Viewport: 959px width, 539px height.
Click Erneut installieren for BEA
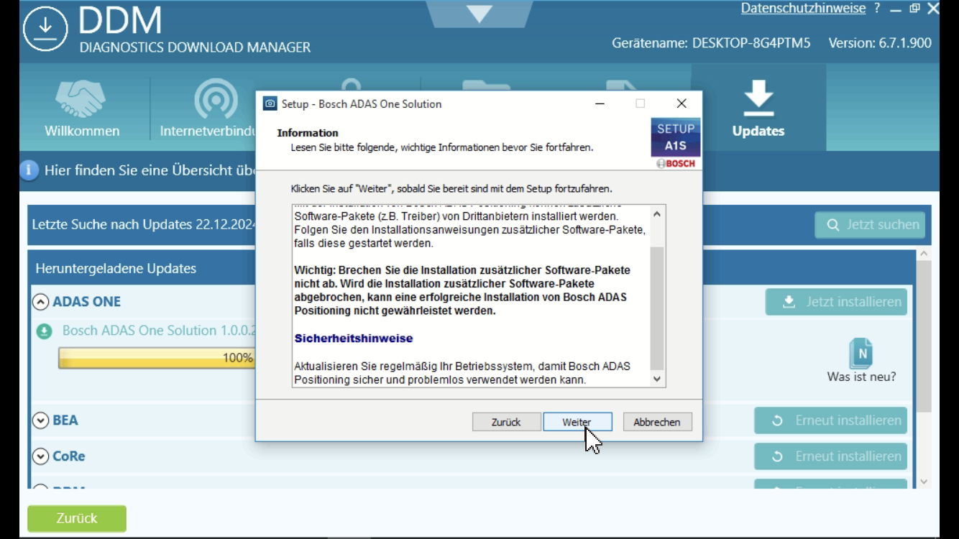click(830, 420)
